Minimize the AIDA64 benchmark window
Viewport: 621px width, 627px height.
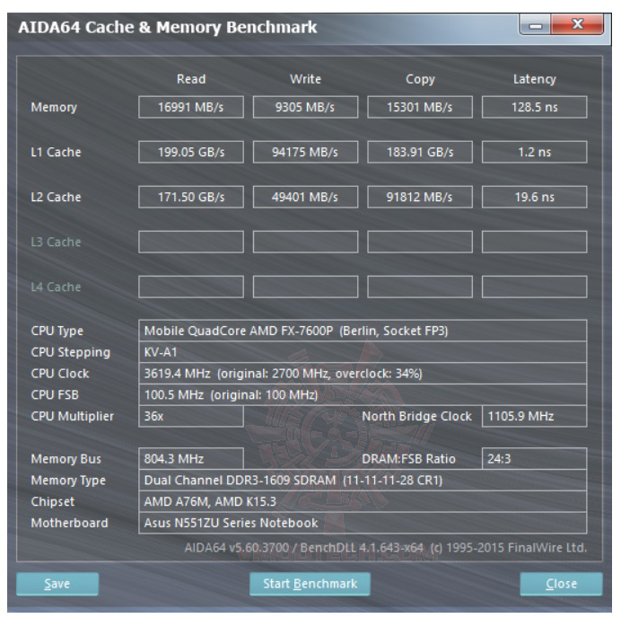(x=535, y=25)
